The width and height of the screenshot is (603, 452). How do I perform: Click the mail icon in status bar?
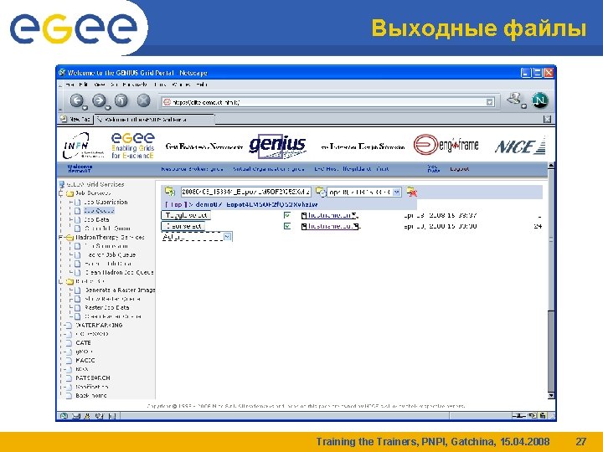[76, 415]
